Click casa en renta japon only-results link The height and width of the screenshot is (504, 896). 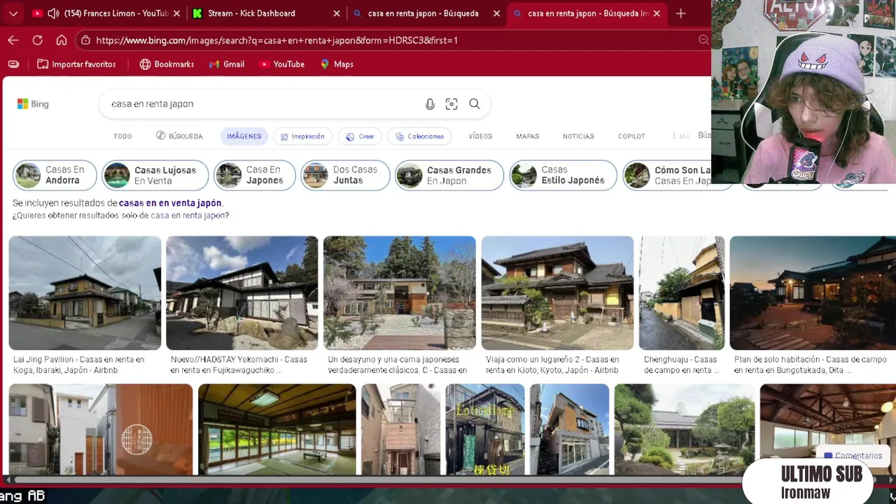tap(188, 216)
